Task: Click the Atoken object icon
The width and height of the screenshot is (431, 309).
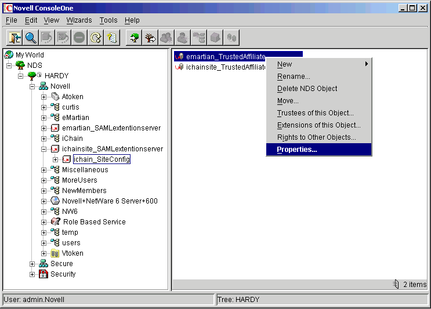Action: 55,96
